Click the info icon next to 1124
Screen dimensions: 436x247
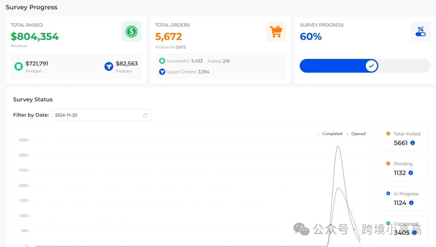point(411,203)
